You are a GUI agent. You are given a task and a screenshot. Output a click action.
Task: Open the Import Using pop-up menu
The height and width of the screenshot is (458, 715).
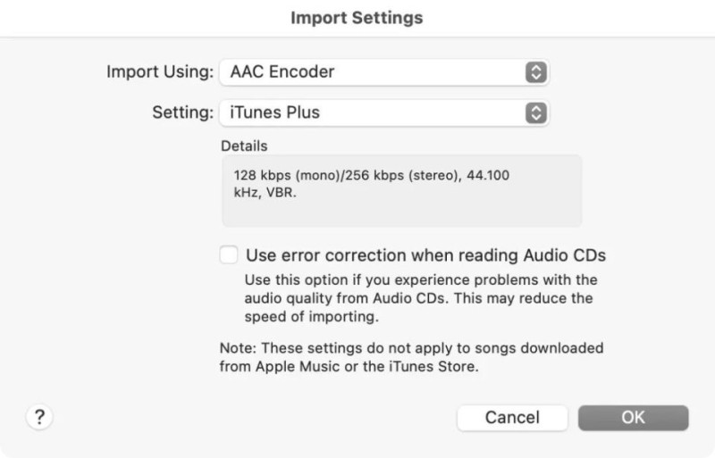coord(384,72)
